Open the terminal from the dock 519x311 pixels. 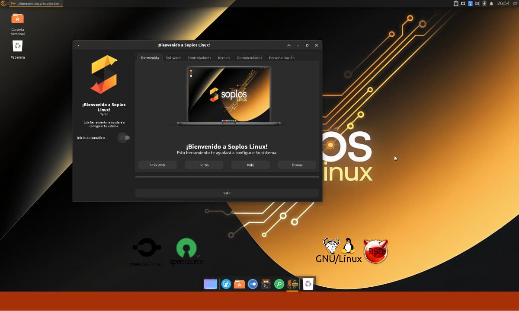266,284
